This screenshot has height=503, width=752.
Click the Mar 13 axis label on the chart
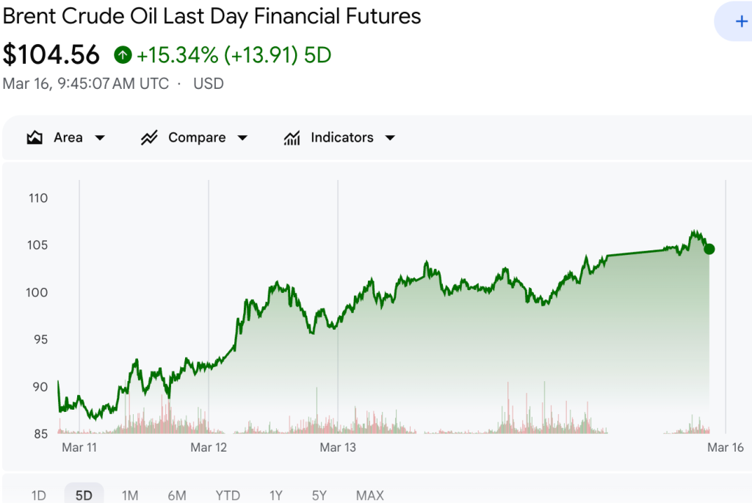pyautogui.click(x=338, y=446)
